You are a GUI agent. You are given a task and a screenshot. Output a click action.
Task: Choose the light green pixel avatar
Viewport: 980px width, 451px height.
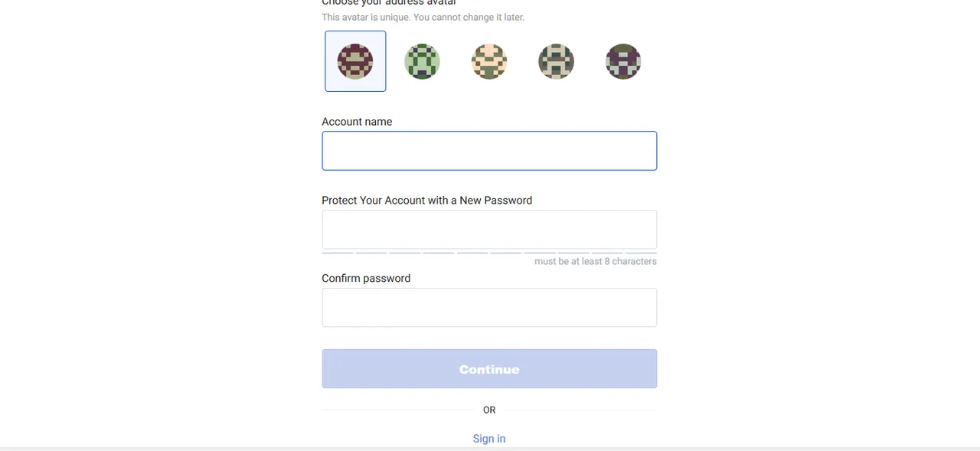pos(422,61)
